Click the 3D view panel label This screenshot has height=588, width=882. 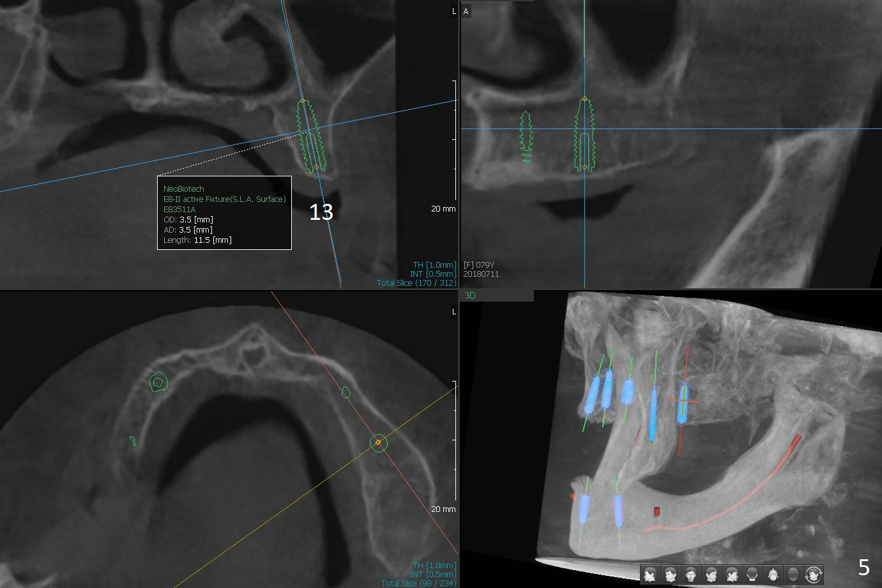coord(471,295)
